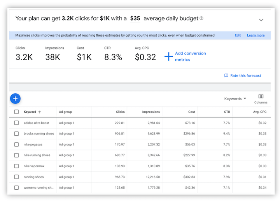Edit the $35 average daily budget field

pos(135,19)
